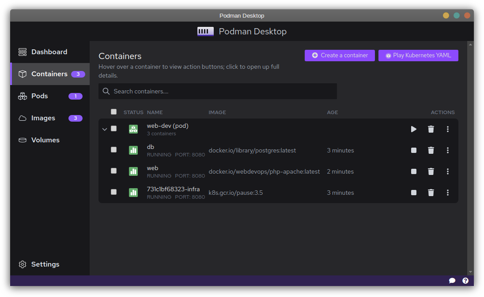Start the web-dev pod with play icon
This screenshot has width=484, height=297.
click(413, 129)
